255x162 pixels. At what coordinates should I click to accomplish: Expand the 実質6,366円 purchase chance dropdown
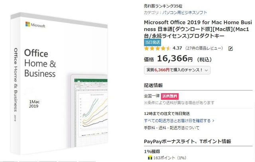pos(177,70)
